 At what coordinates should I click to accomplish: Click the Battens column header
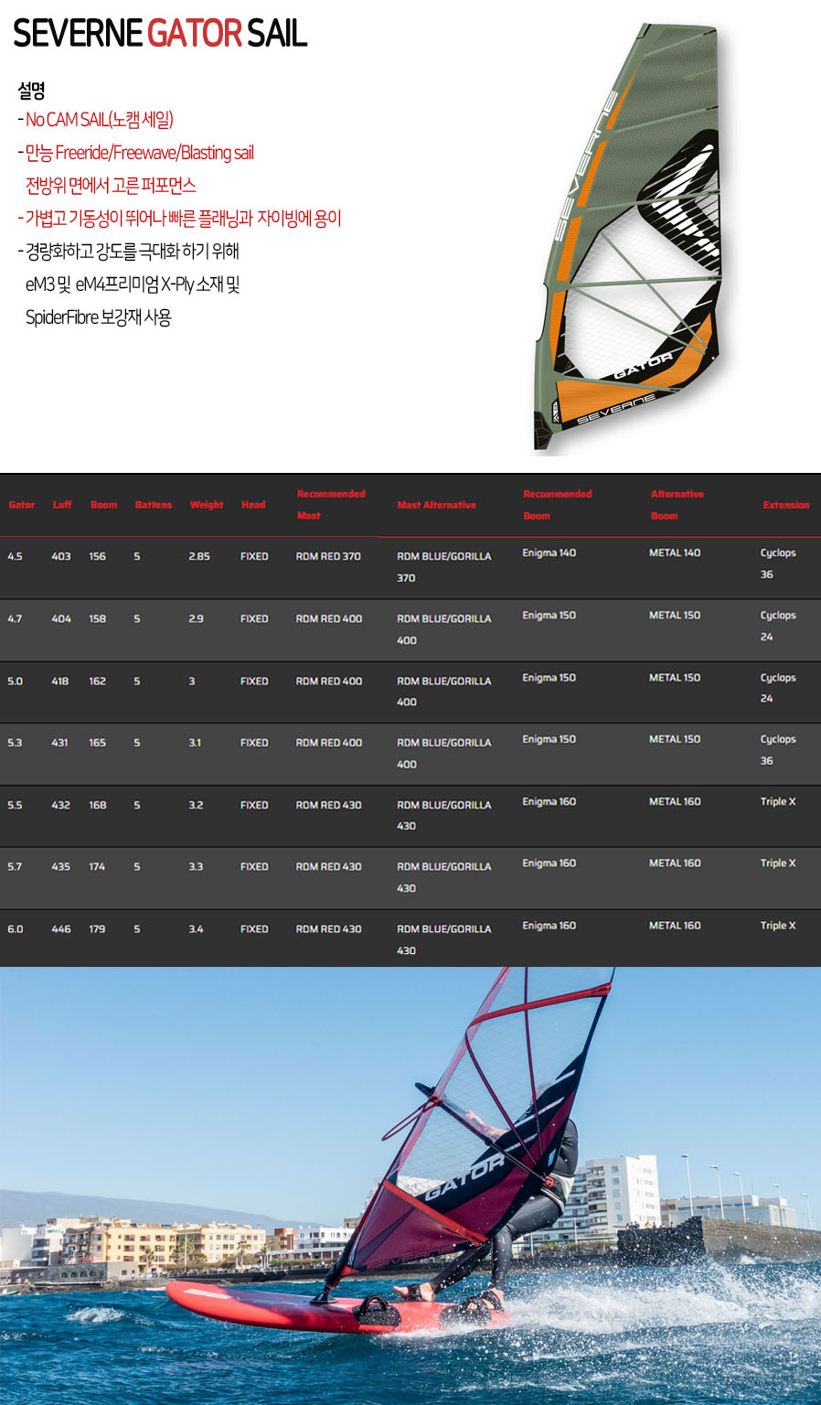[x=154, y=505]
